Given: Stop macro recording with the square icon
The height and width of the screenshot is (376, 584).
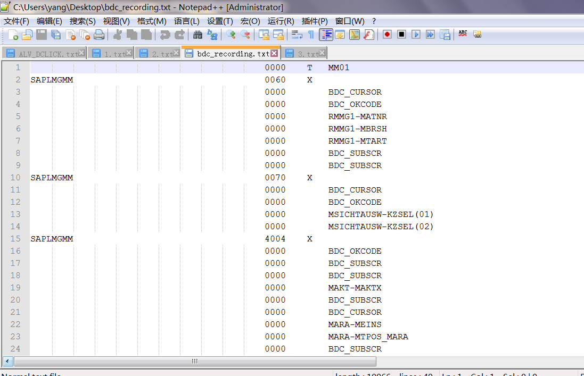Looking at the screenshot, I should (401, 35).
